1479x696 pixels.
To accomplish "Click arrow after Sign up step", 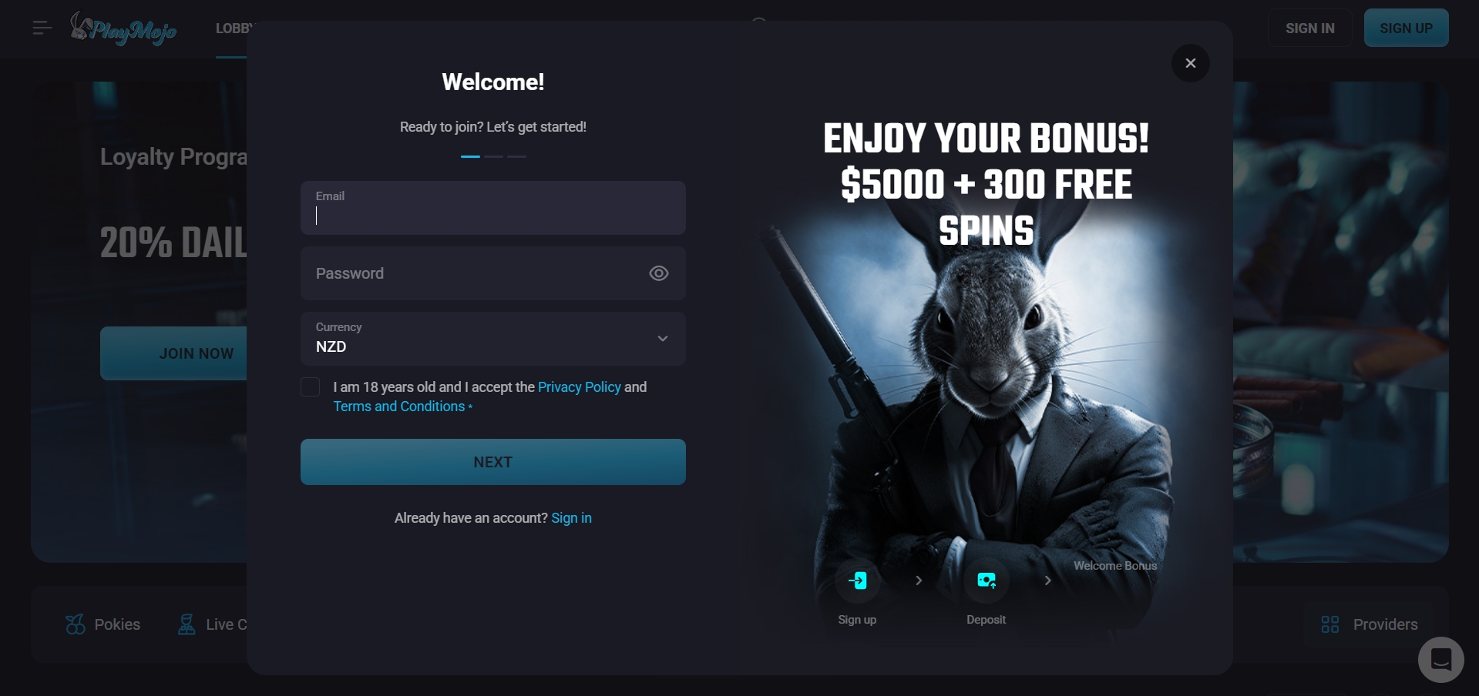I will 919,581.
